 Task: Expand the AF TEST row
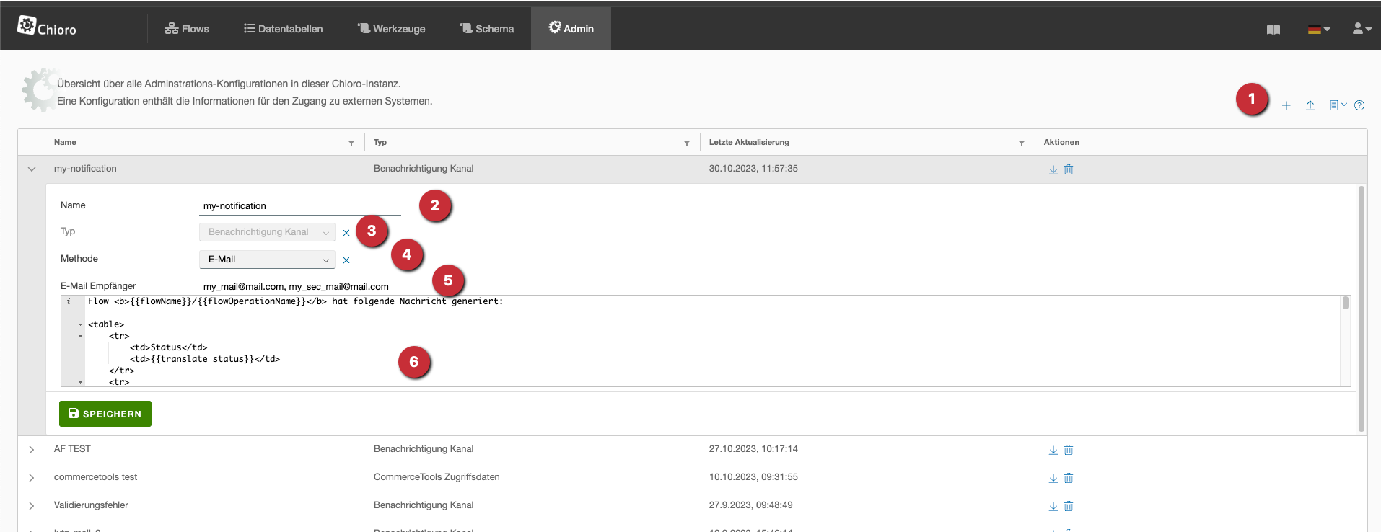[32, 450]
